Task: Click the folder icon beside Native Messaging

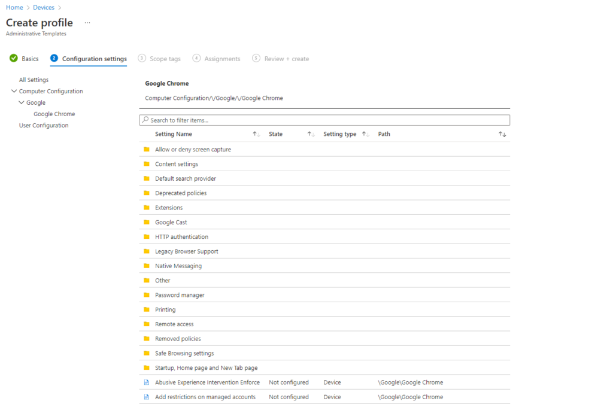Action: coord(147,266)
